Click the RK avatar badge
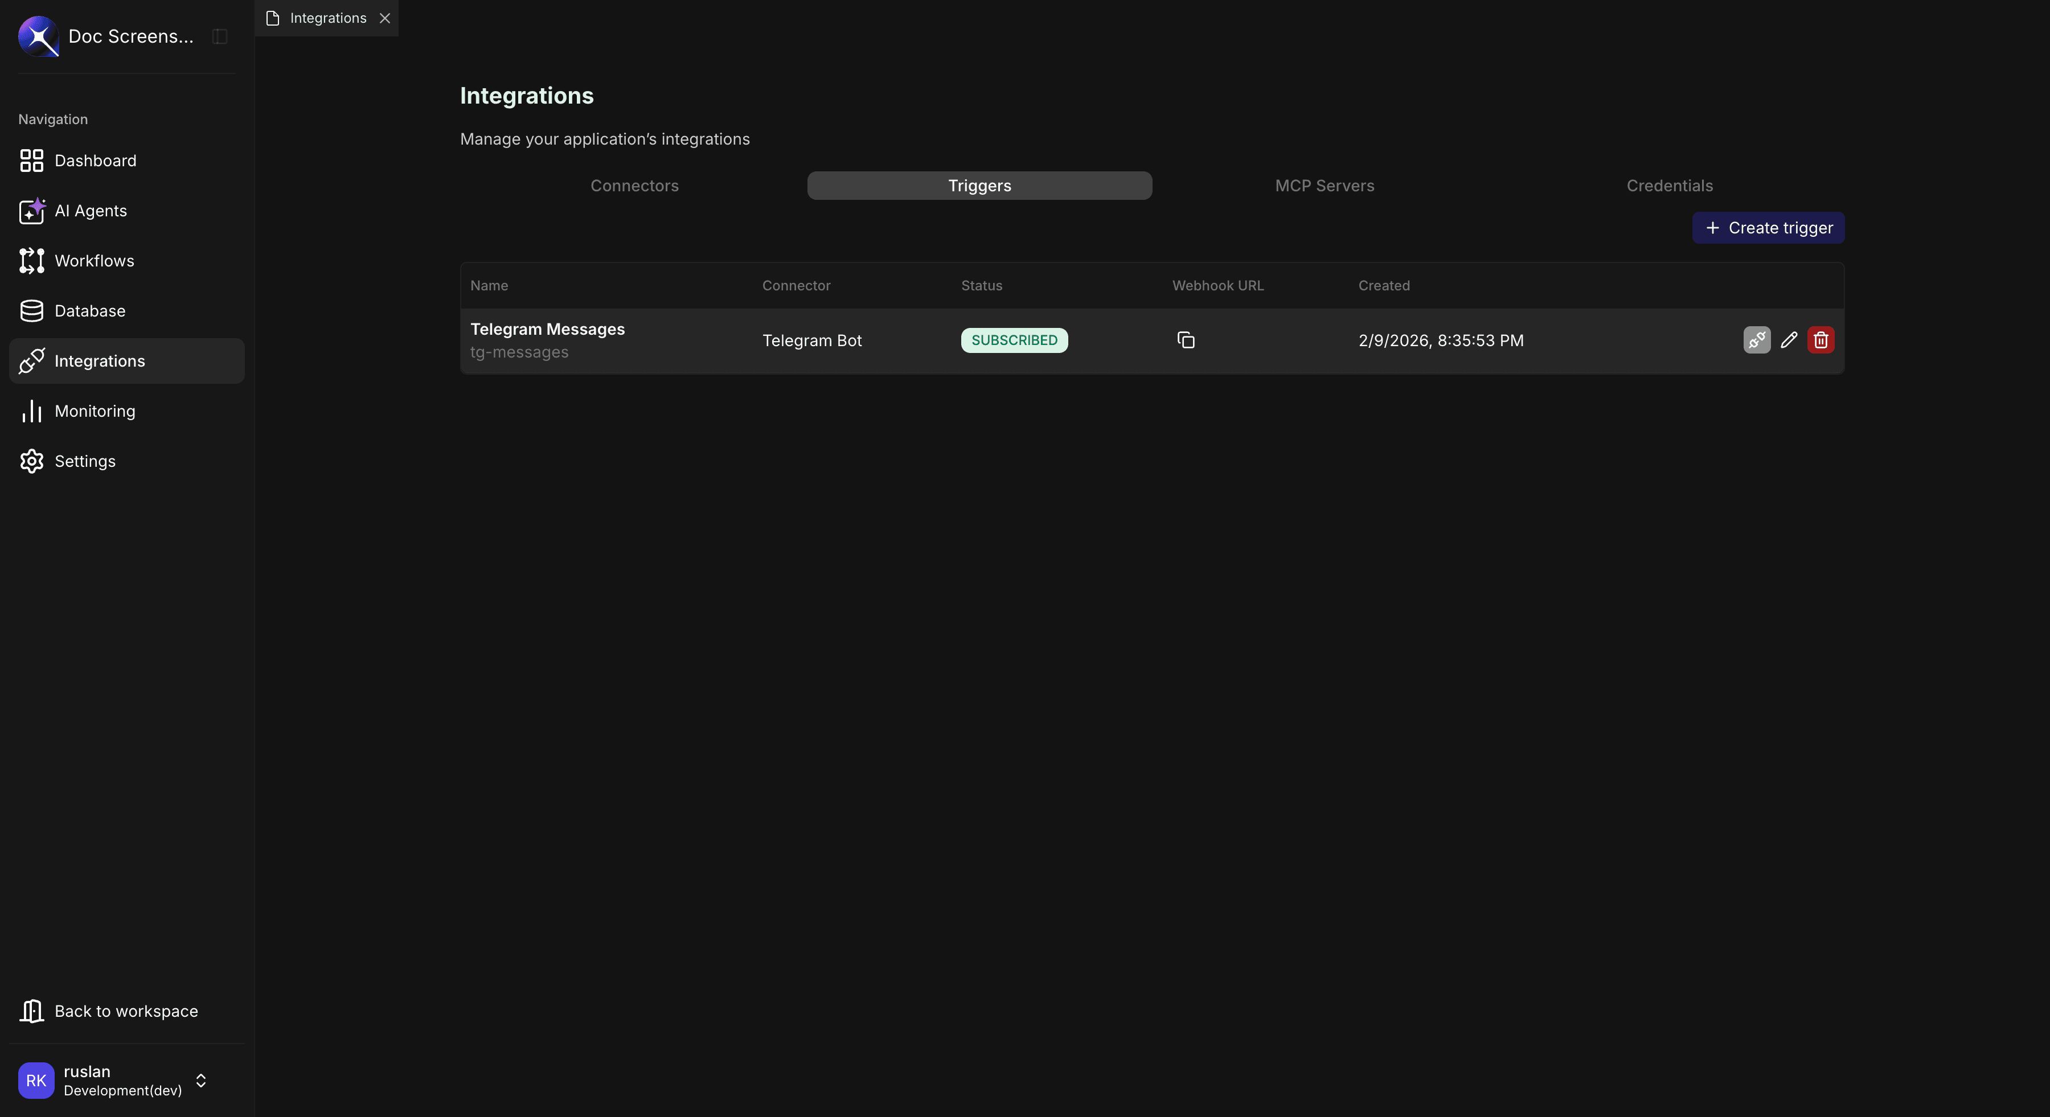Image resolution: width=2050 pixels, height=1117 pixels. click(x=35, y=1081)
